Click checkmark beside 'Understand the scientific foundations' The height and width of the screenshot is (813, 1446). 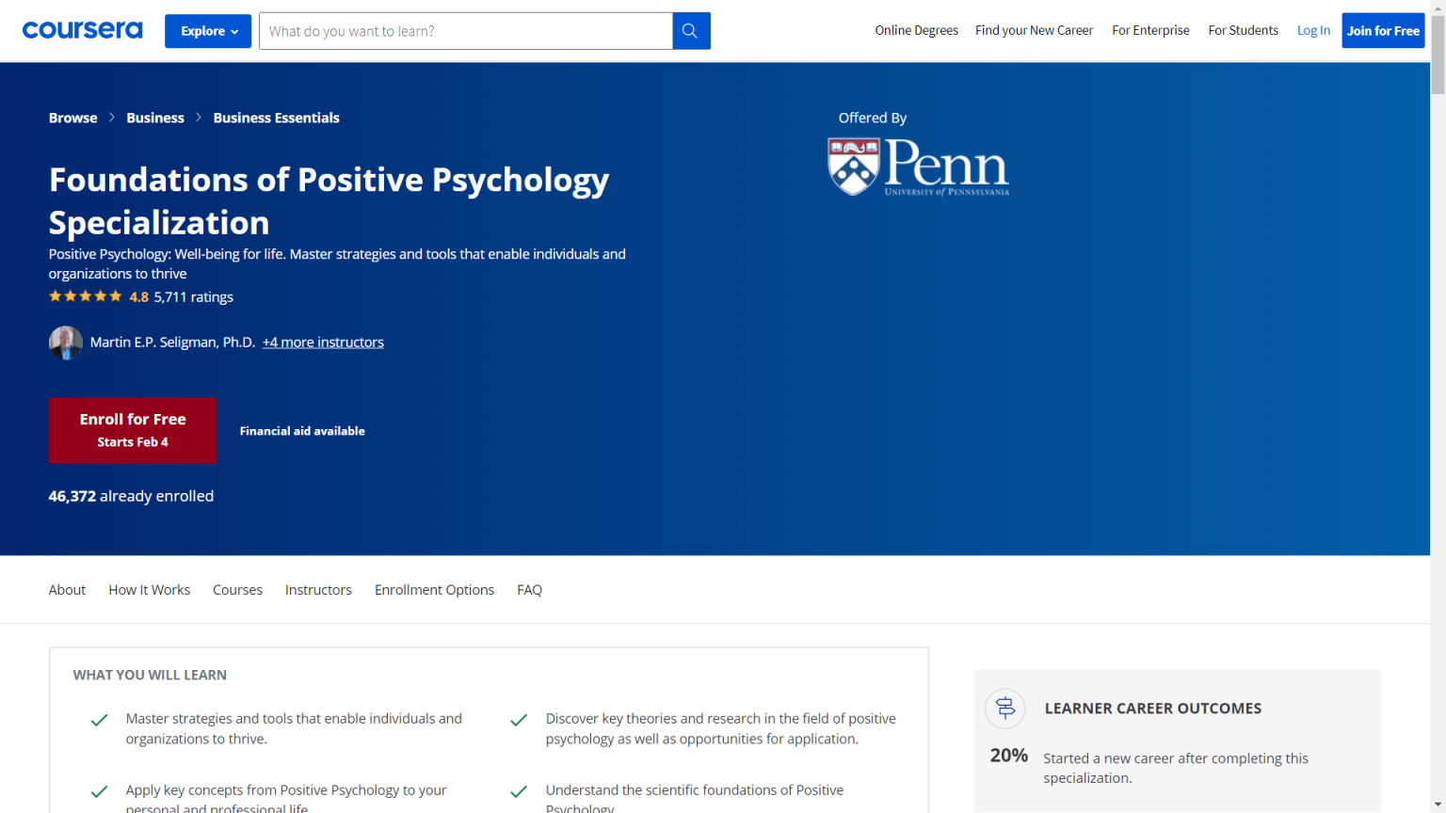coord(519,792)
